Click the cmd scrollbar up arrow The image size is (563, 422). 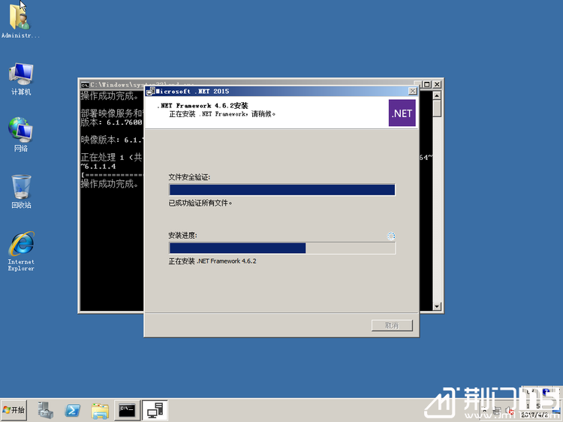tap(437, 95)
